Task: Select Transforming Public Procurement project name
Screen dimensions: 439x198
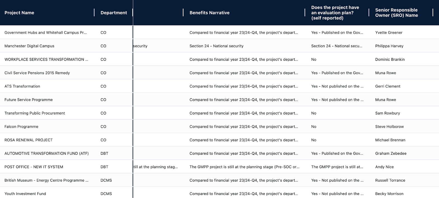Action: click(35, 113)
